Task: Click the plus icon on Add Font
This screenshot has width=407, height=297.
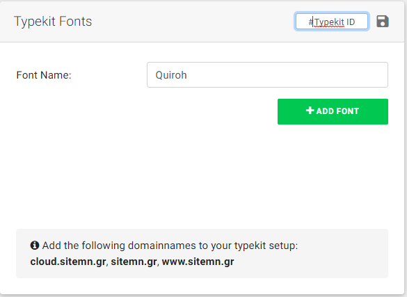Action: (x=310, y=111)
